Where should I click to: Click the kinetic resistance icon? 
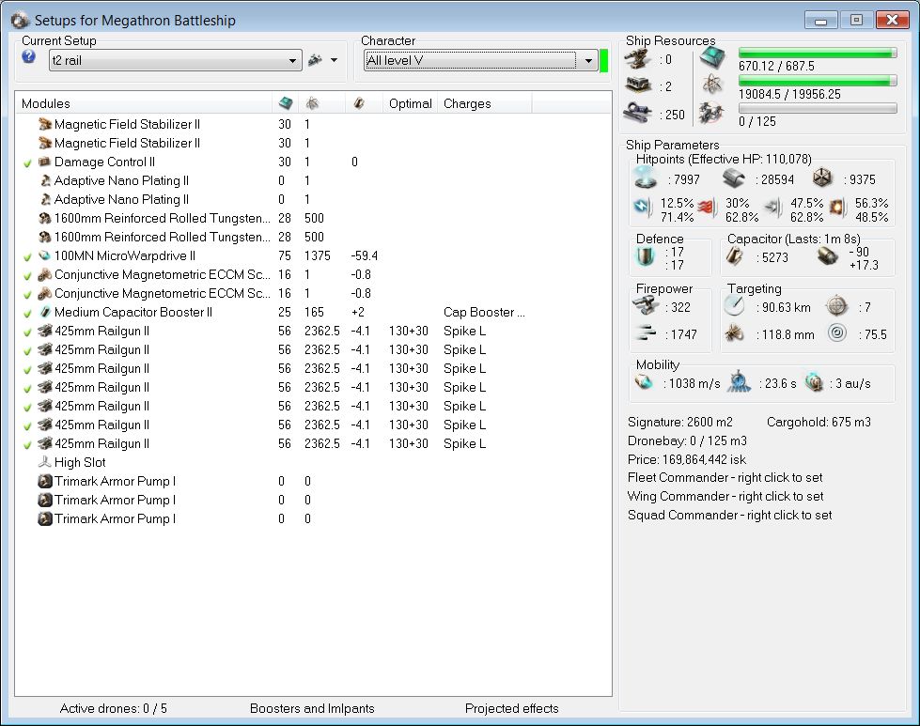[x=773, y=207]
